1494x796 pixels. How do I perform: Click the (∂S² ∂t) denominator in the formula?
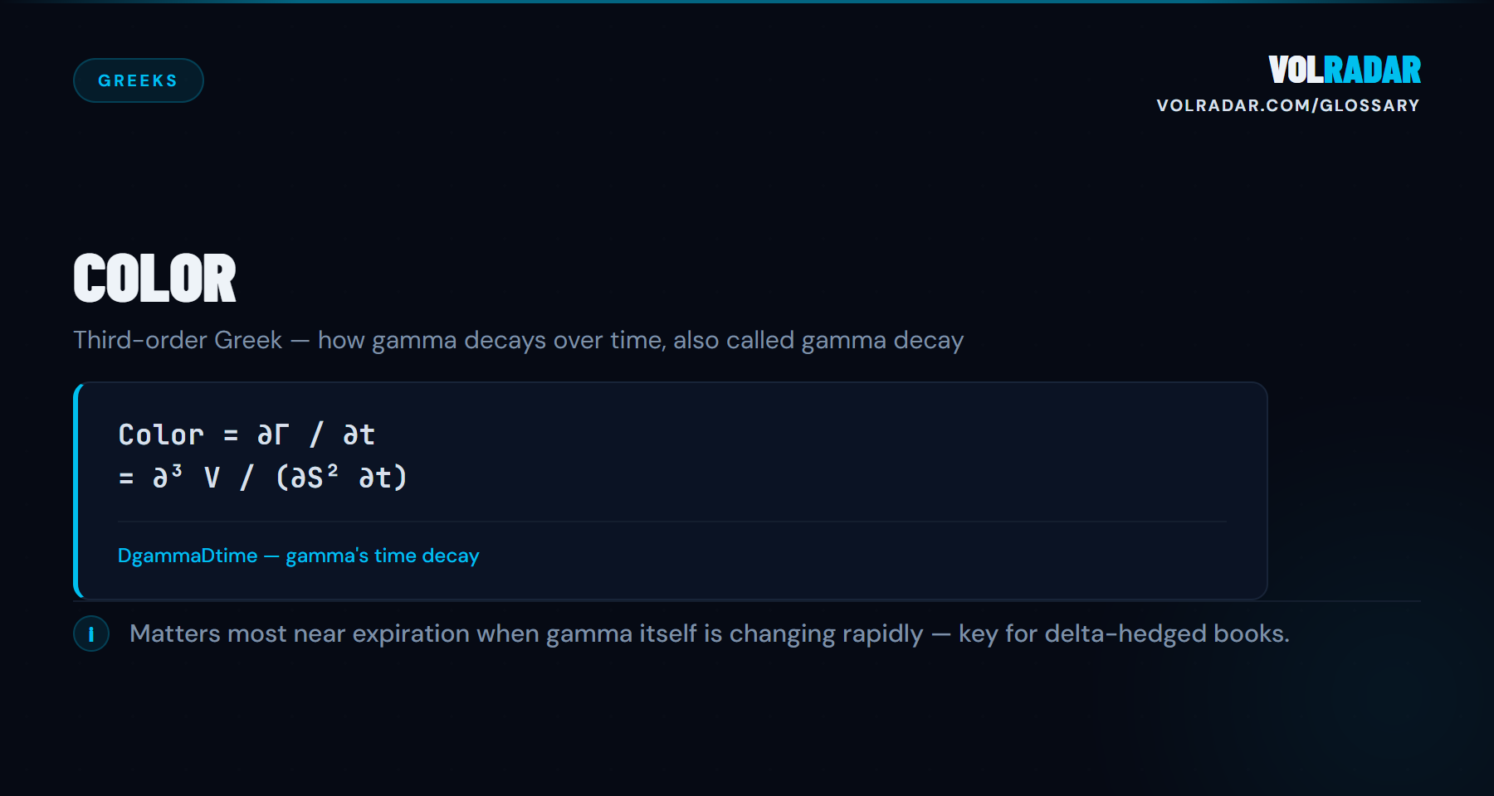[x=341, y=478]
